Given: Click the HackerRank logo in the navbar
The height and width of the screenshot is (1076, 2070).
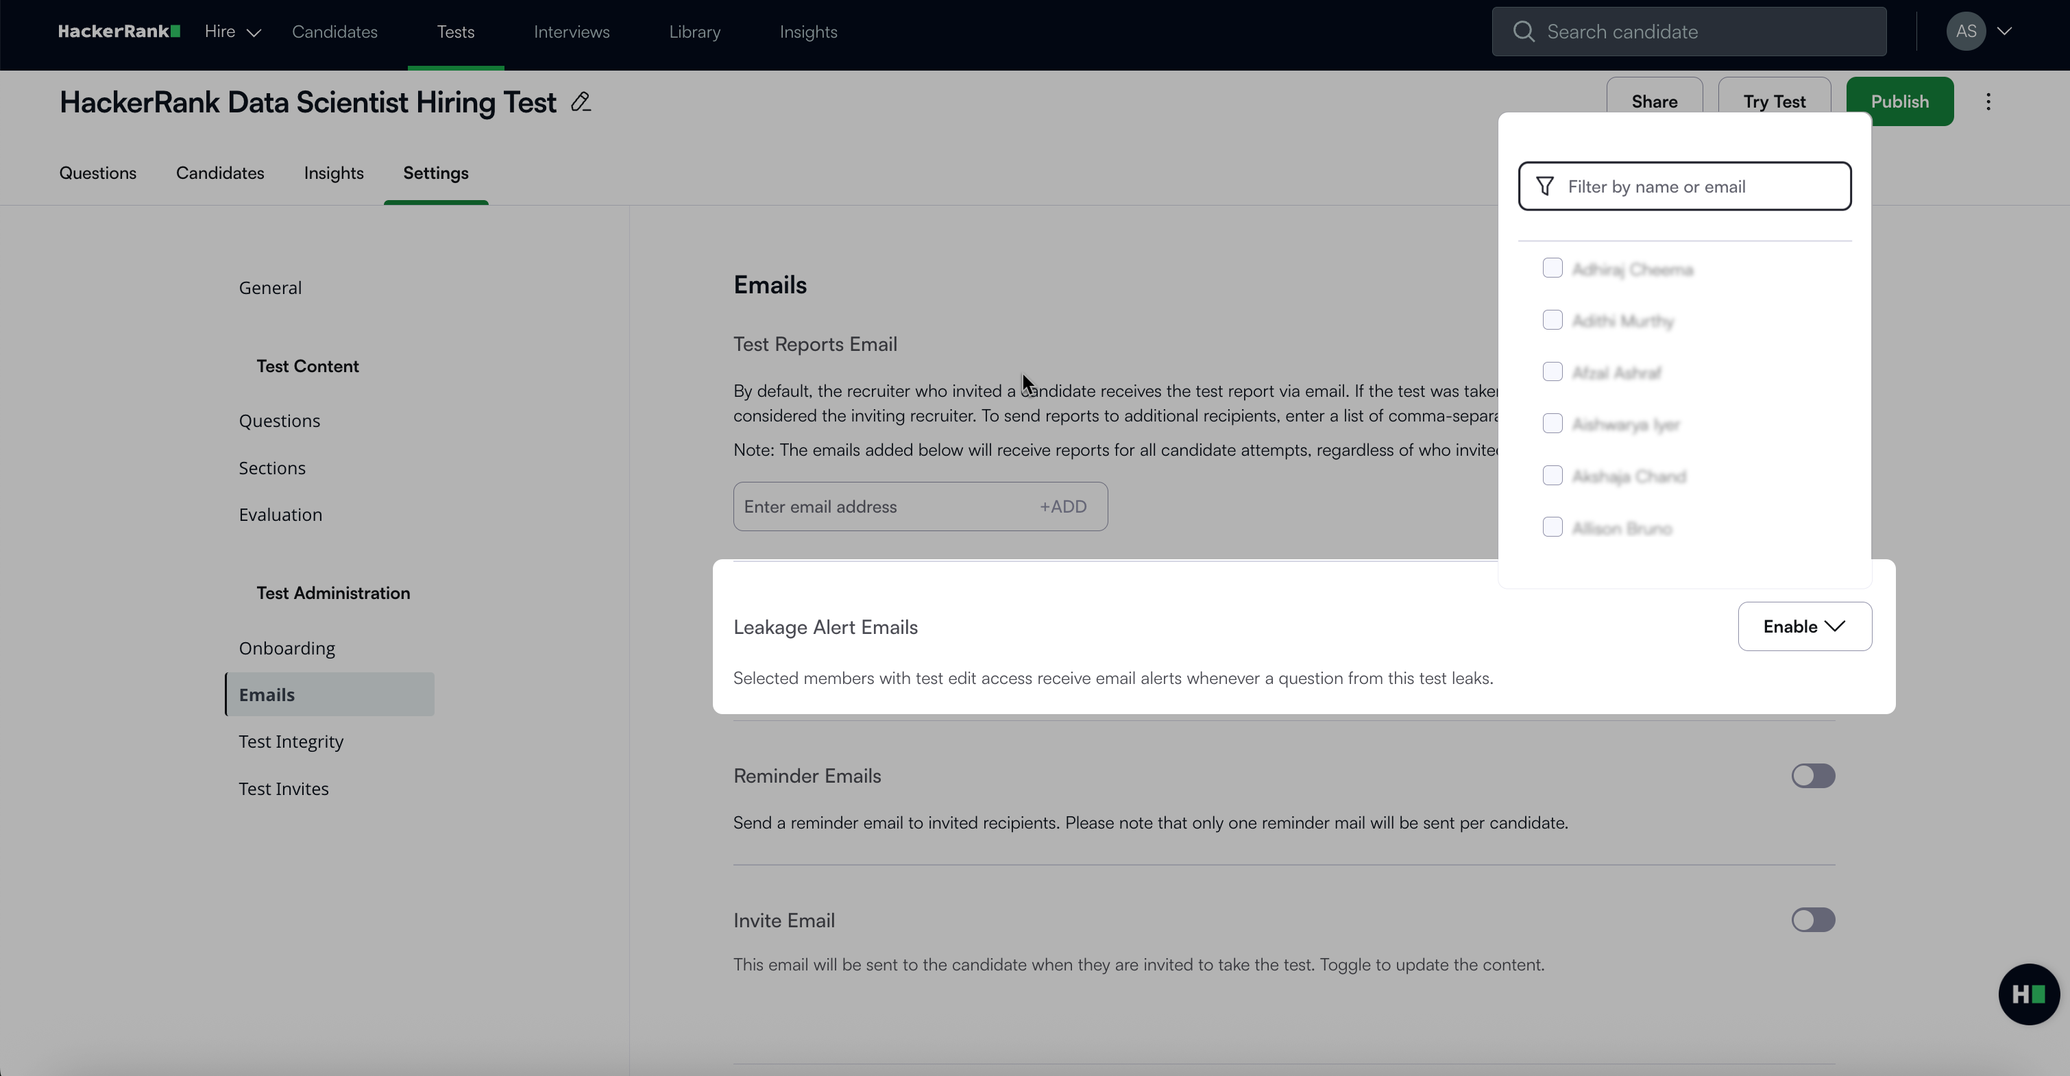Looking at the screenshot, I should point(119,32).
